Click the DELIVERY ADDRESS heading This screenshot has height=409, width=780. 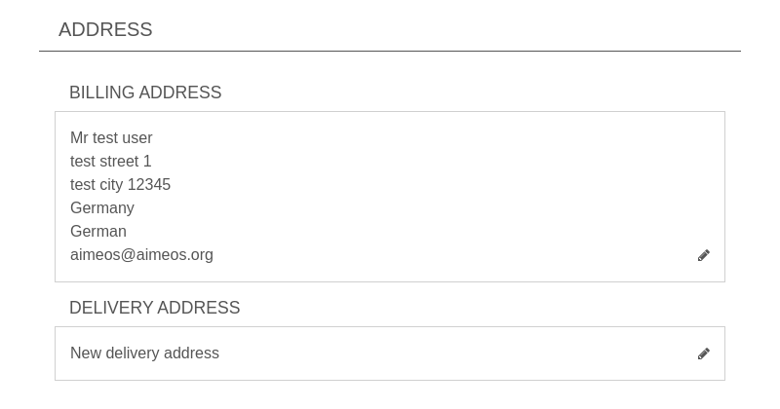(x=155, y=308)
